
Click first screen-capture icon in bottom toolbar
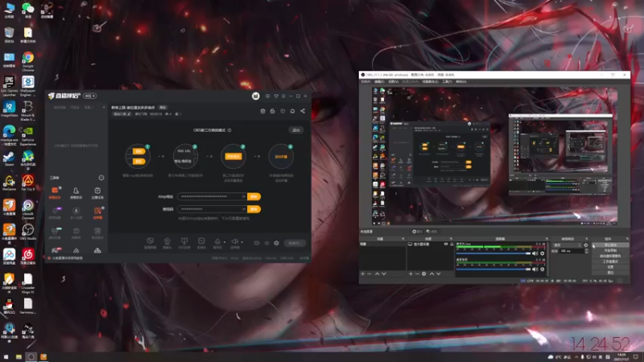coord(150,241)
